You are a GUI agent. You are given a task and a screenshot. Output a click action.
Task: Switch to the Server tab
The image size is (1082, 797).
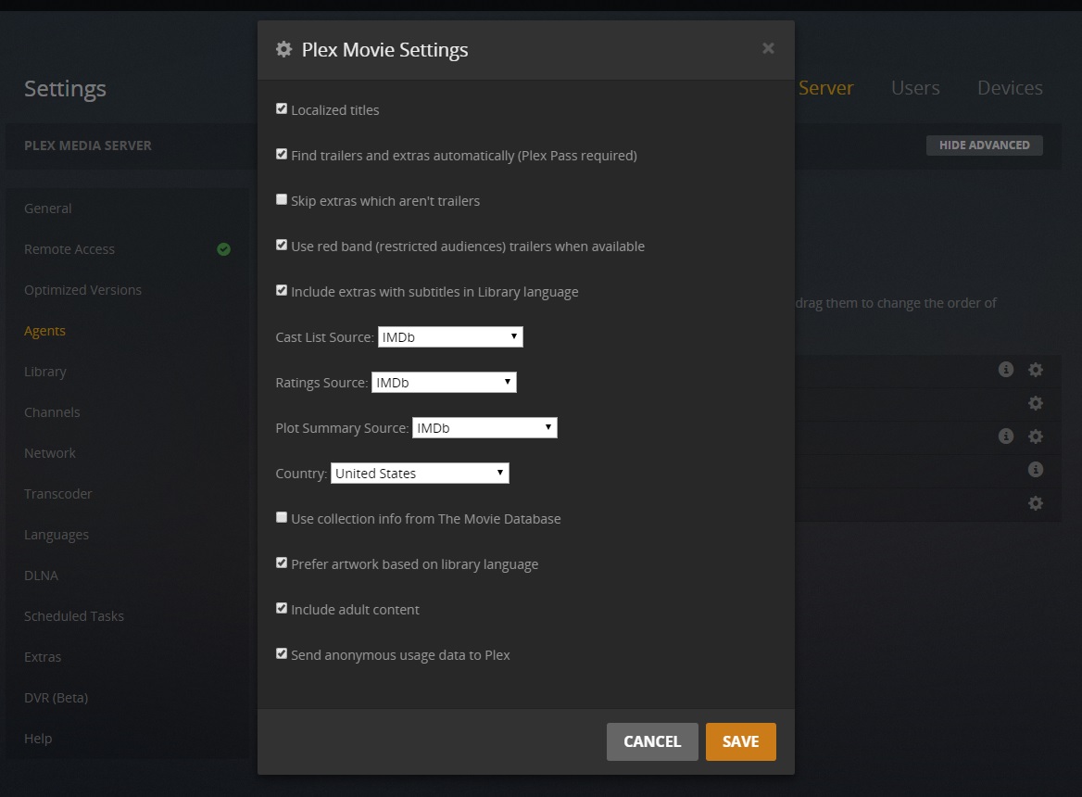pyautogui.click(x=825, y=88)
